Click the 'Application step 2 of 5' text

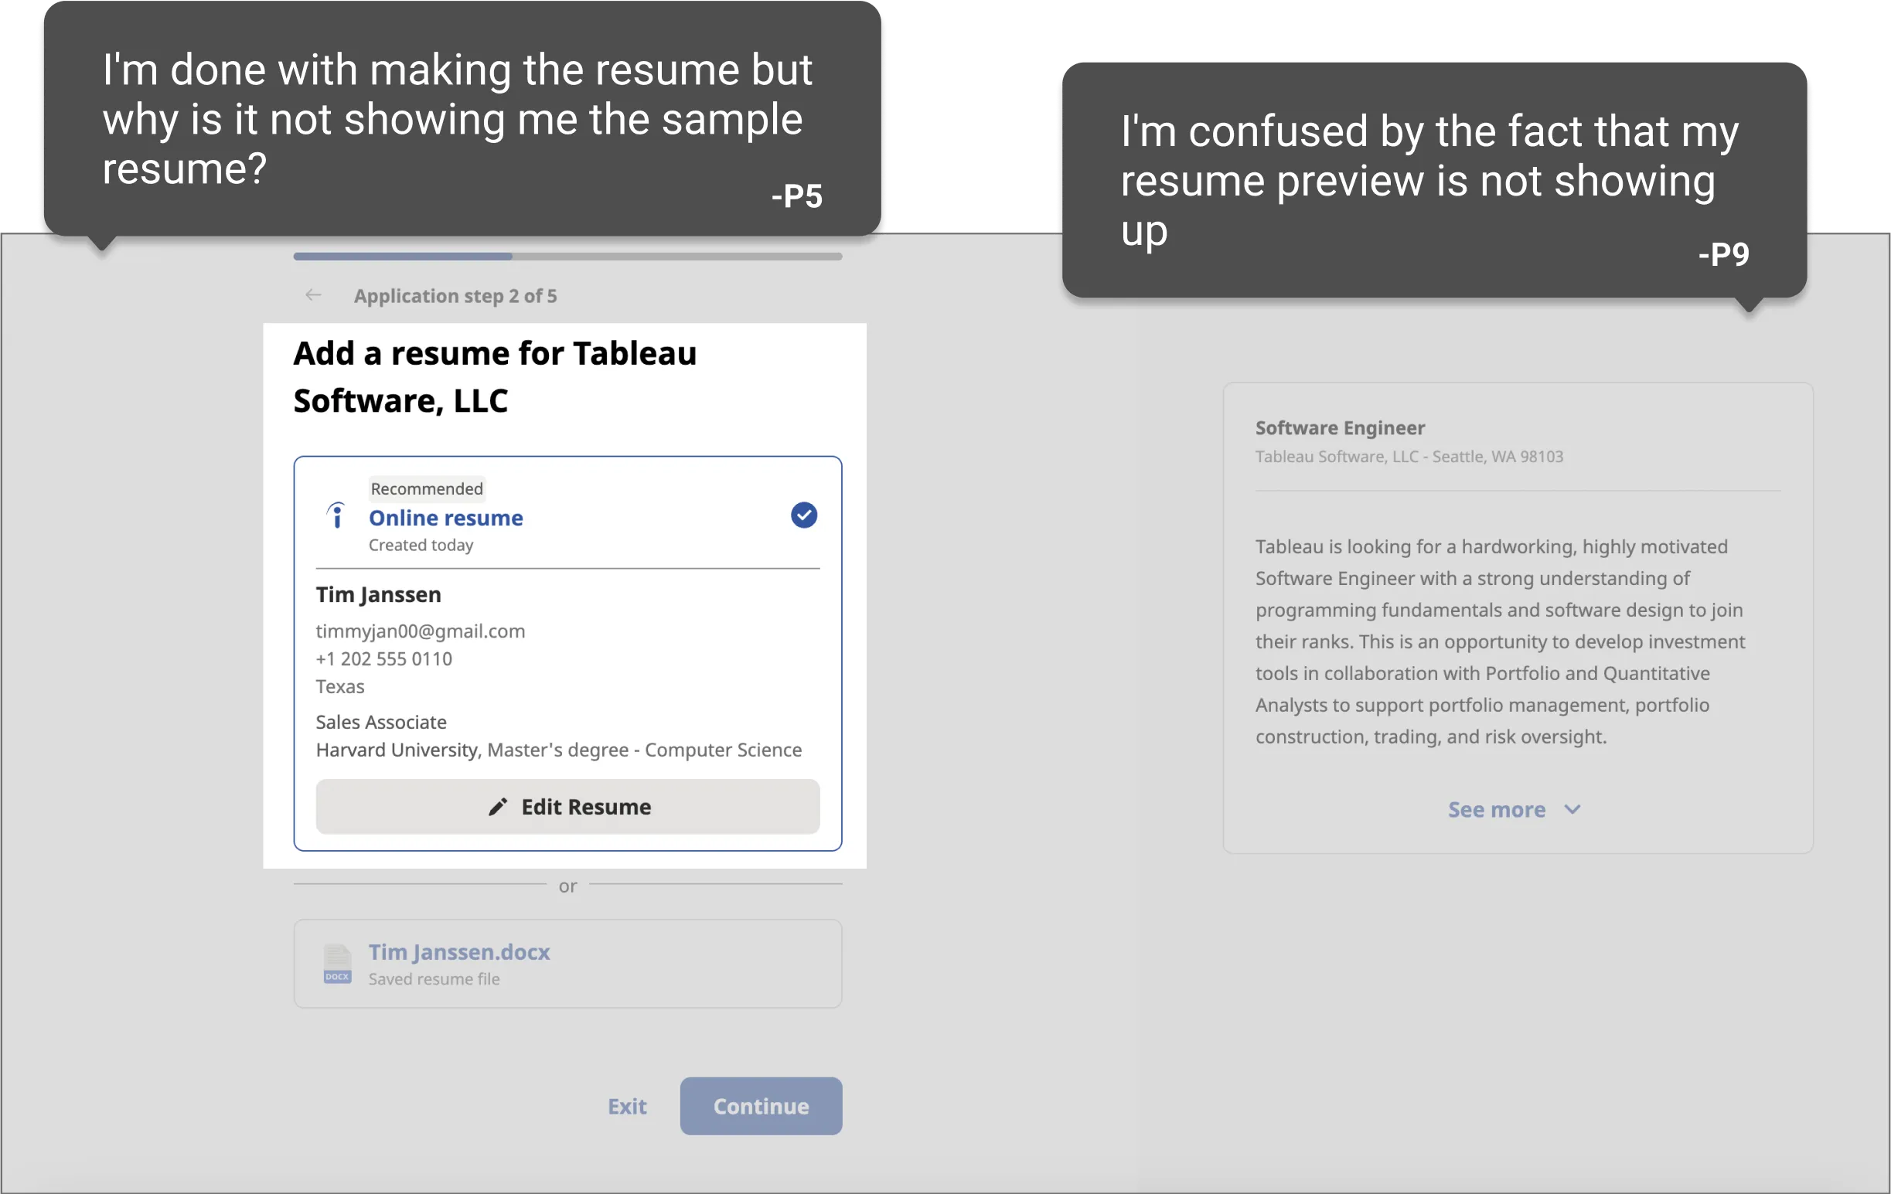tap(455, 296)
